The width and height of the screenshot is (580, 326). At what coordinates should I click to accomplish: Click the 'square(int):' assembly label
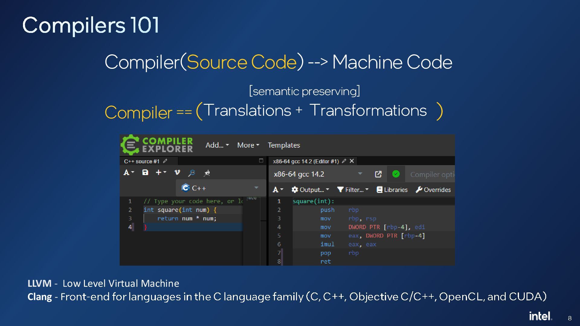pyautogui.click(x=313, y=201)
